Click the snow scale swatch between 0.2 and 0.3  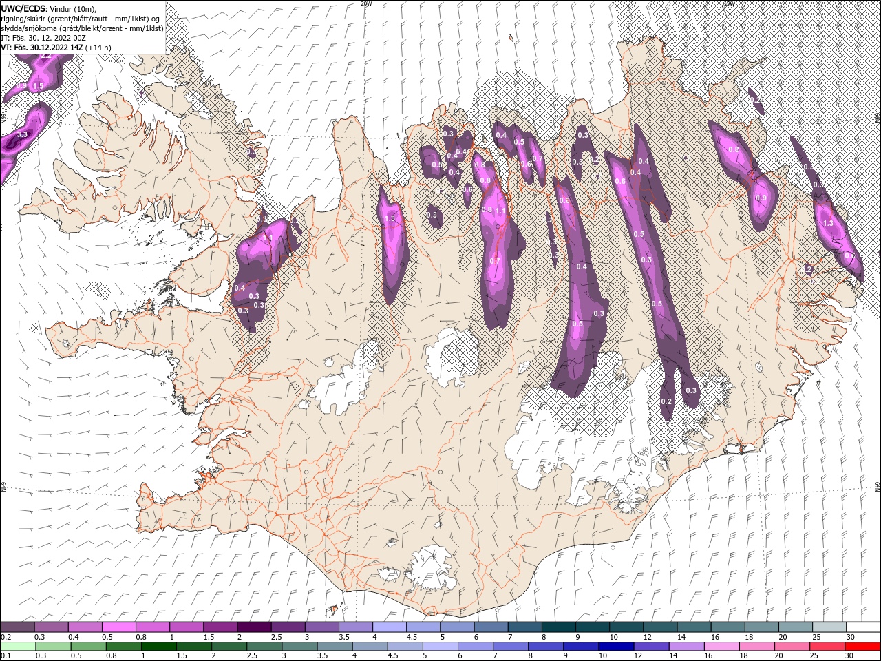click(x=17, y=627)
